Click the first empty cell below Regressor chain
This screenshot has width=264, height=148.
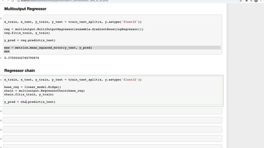(113, 111)
